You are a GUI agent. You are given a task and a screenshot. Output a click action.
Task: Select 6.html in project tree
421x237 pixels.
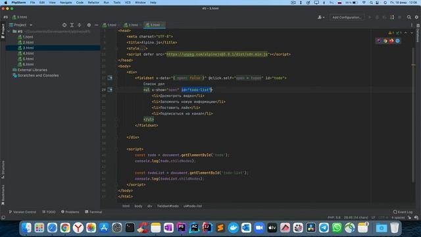[26, 65]
